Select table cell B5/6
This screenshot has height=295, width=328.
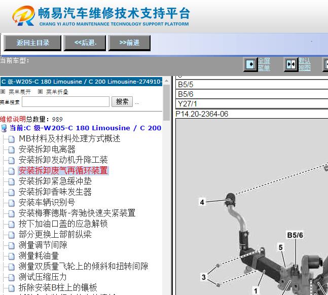(252, 94)
